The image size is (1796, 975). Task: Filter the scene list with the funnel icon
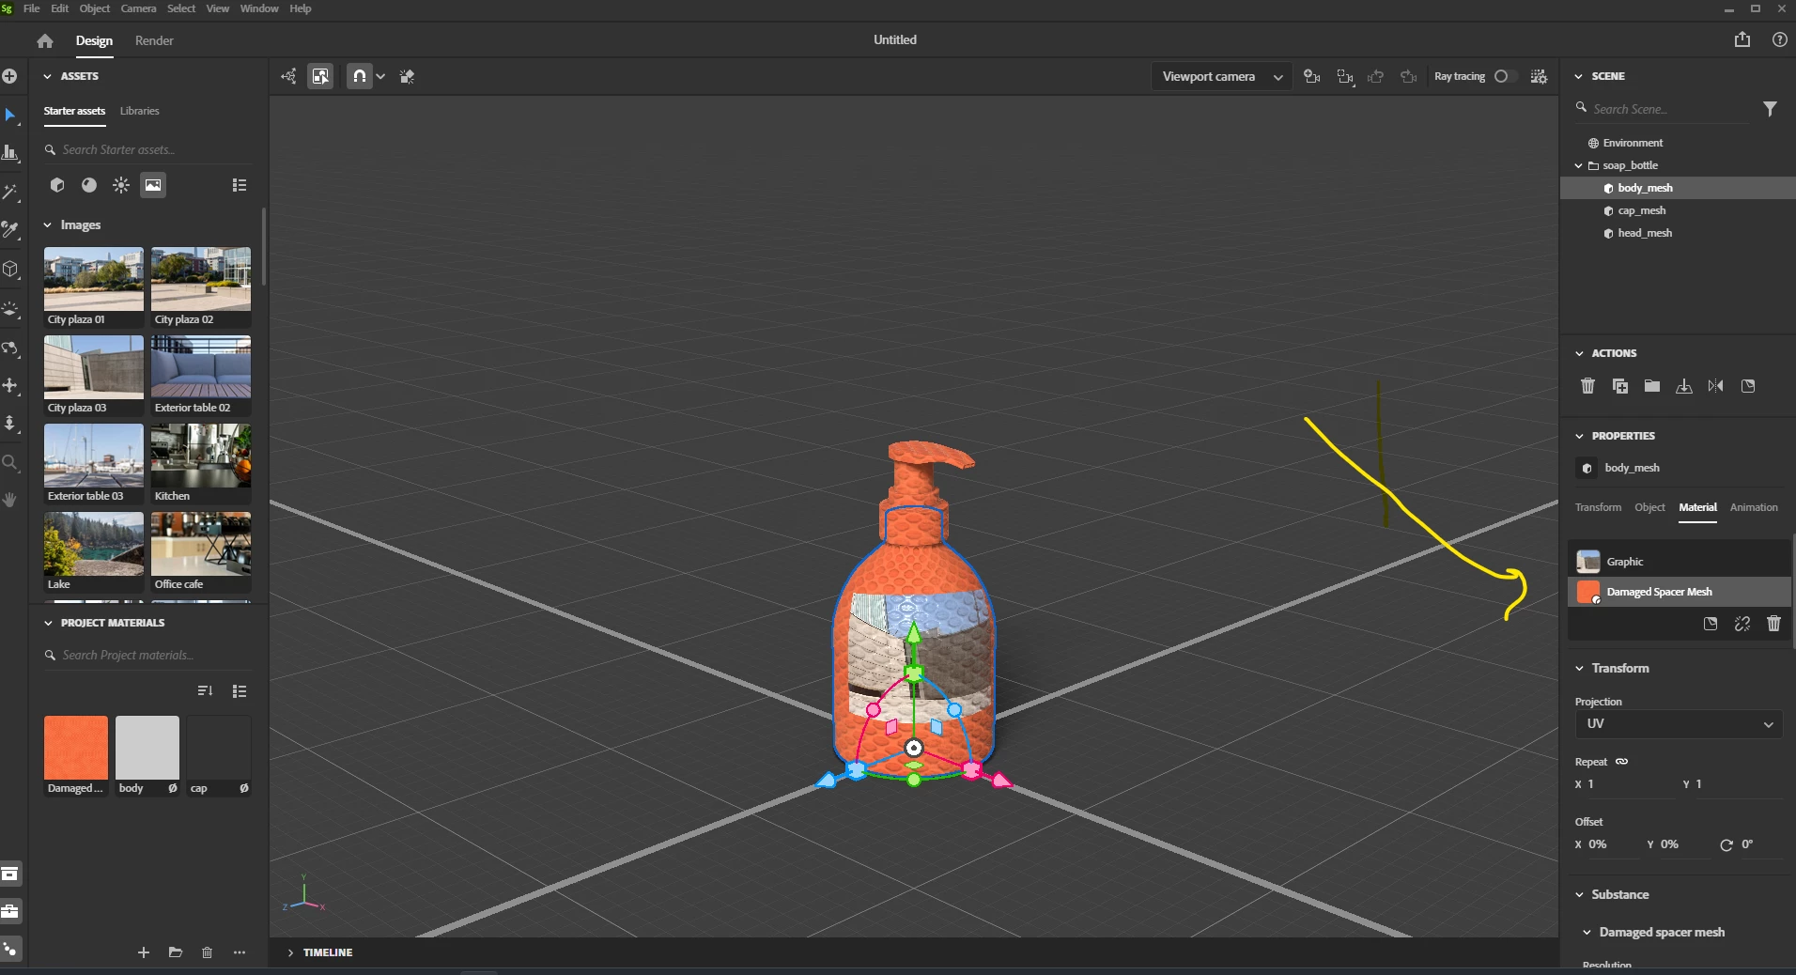click(x=1770, y=109)
